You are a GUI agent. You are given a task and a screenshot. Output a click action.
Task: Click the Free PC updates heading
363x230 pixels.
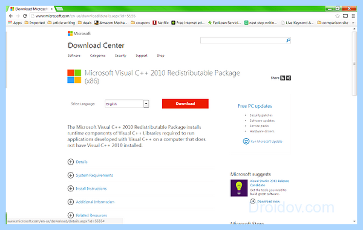[255, 106]
